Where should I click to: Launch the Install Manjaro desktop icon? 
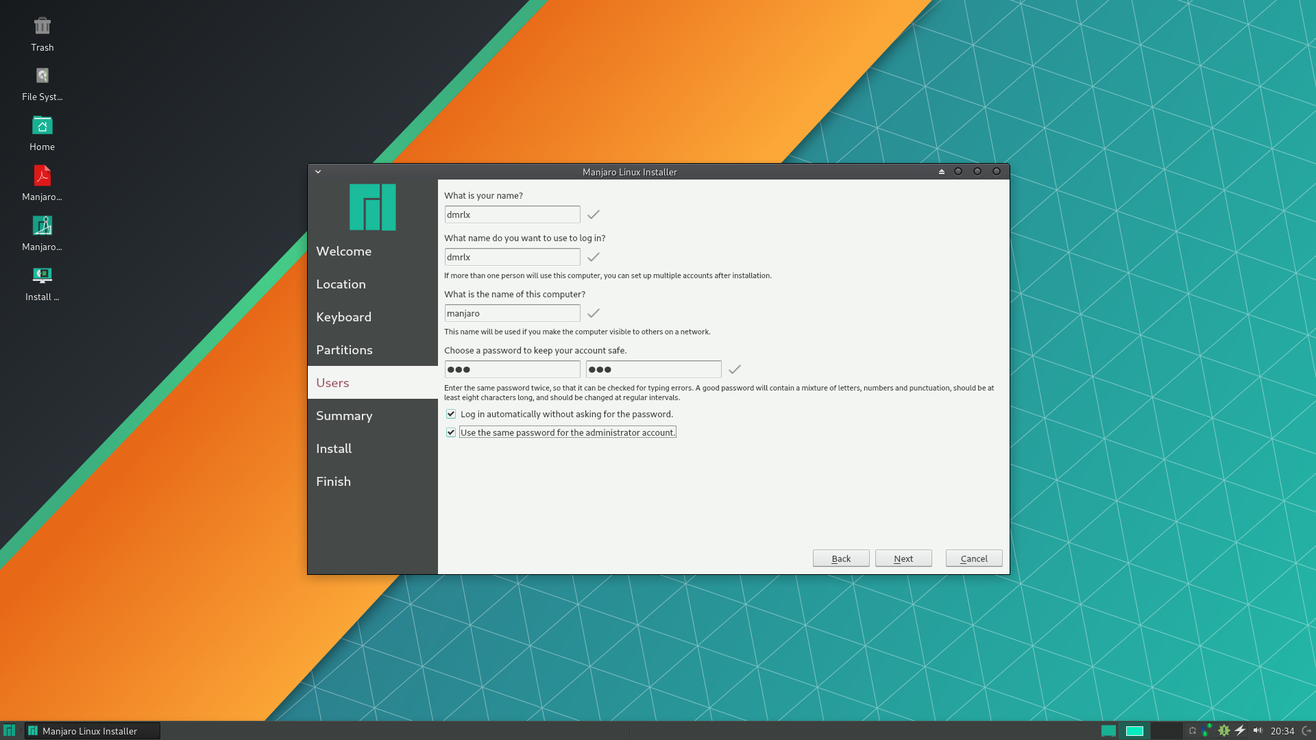42,276
